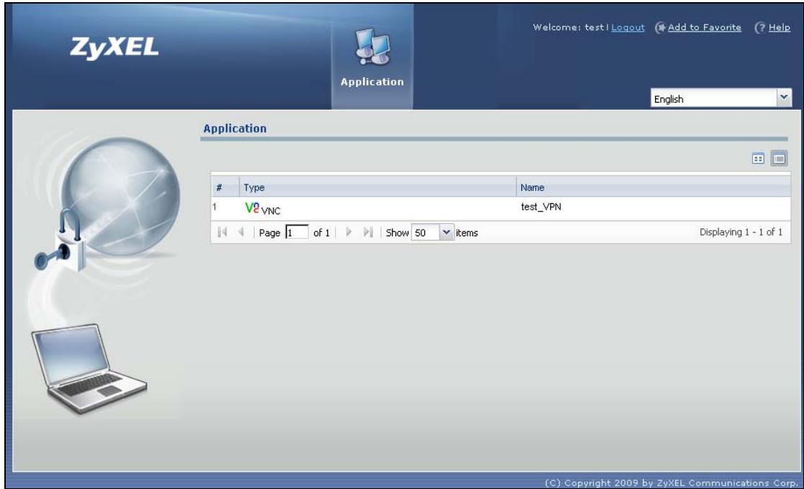Select the test_VPN name cell
Image resolution: width=804 pixels, height=489 pixels.
tap(541, 207)
